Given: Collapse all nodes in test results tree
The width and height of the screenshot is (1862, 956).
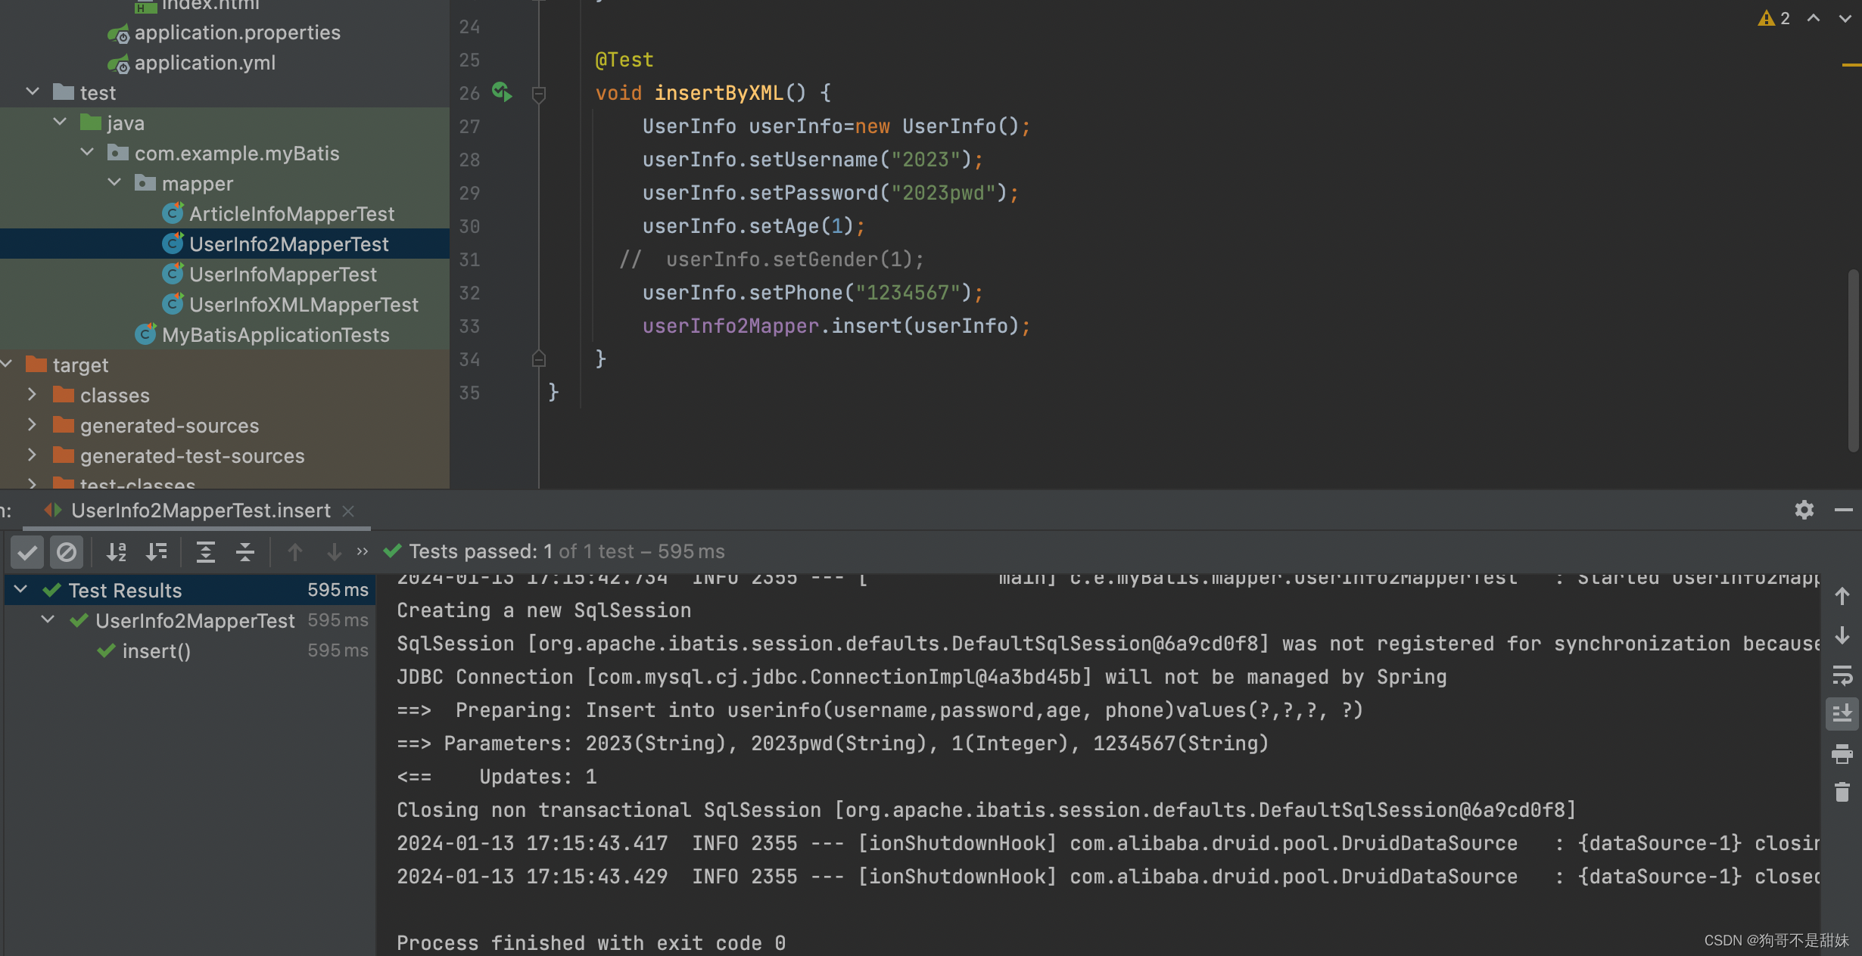Looking at the screenshot, I should point(244,551).
